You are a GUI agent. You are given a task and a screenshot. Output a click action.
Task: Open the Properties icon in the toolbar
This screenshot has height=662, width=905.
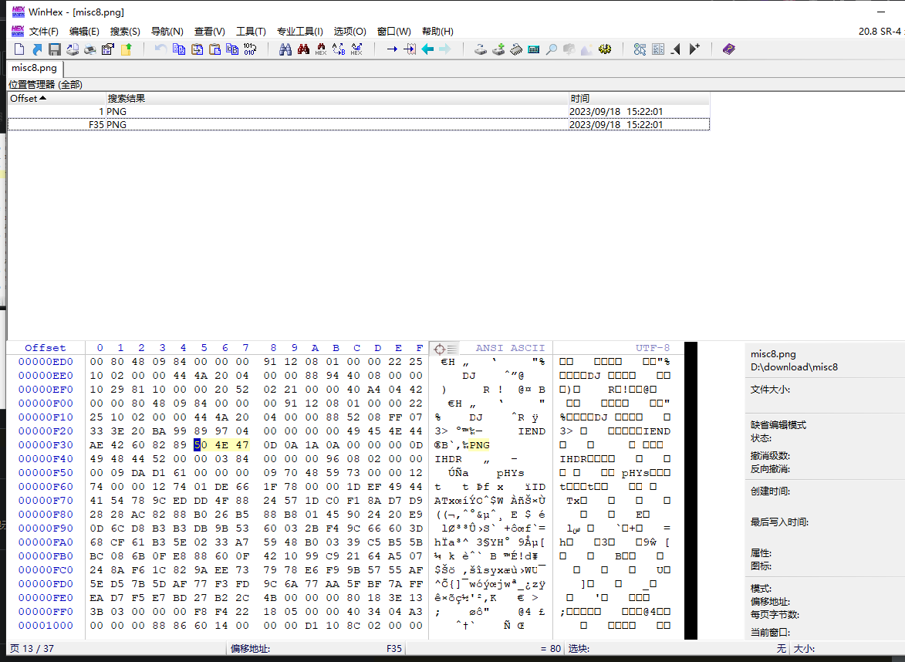click(x=107, y=49)
